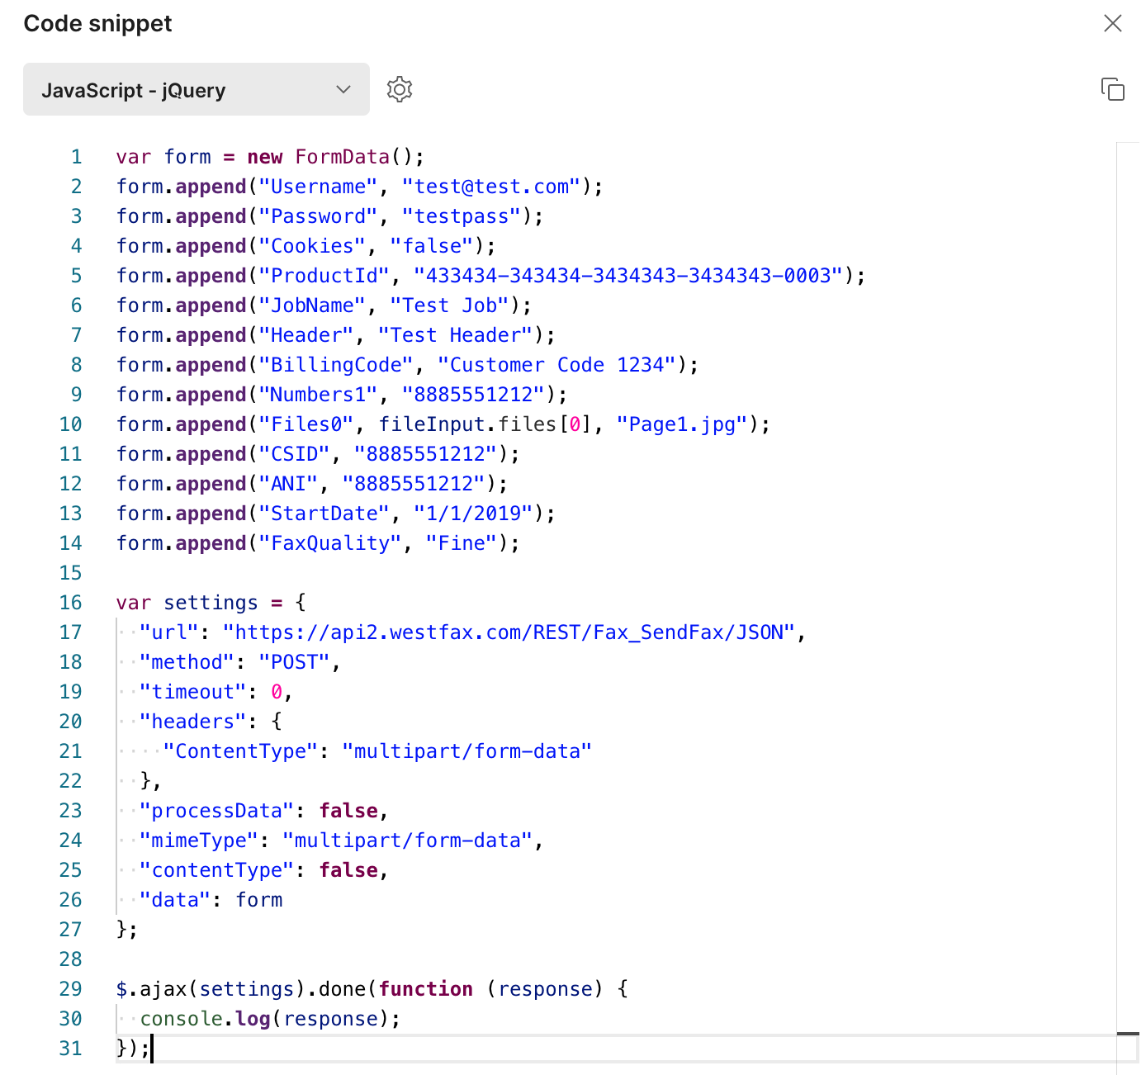Open the JavaScript - jQuery language dropdown

click(x=197, y=89)
